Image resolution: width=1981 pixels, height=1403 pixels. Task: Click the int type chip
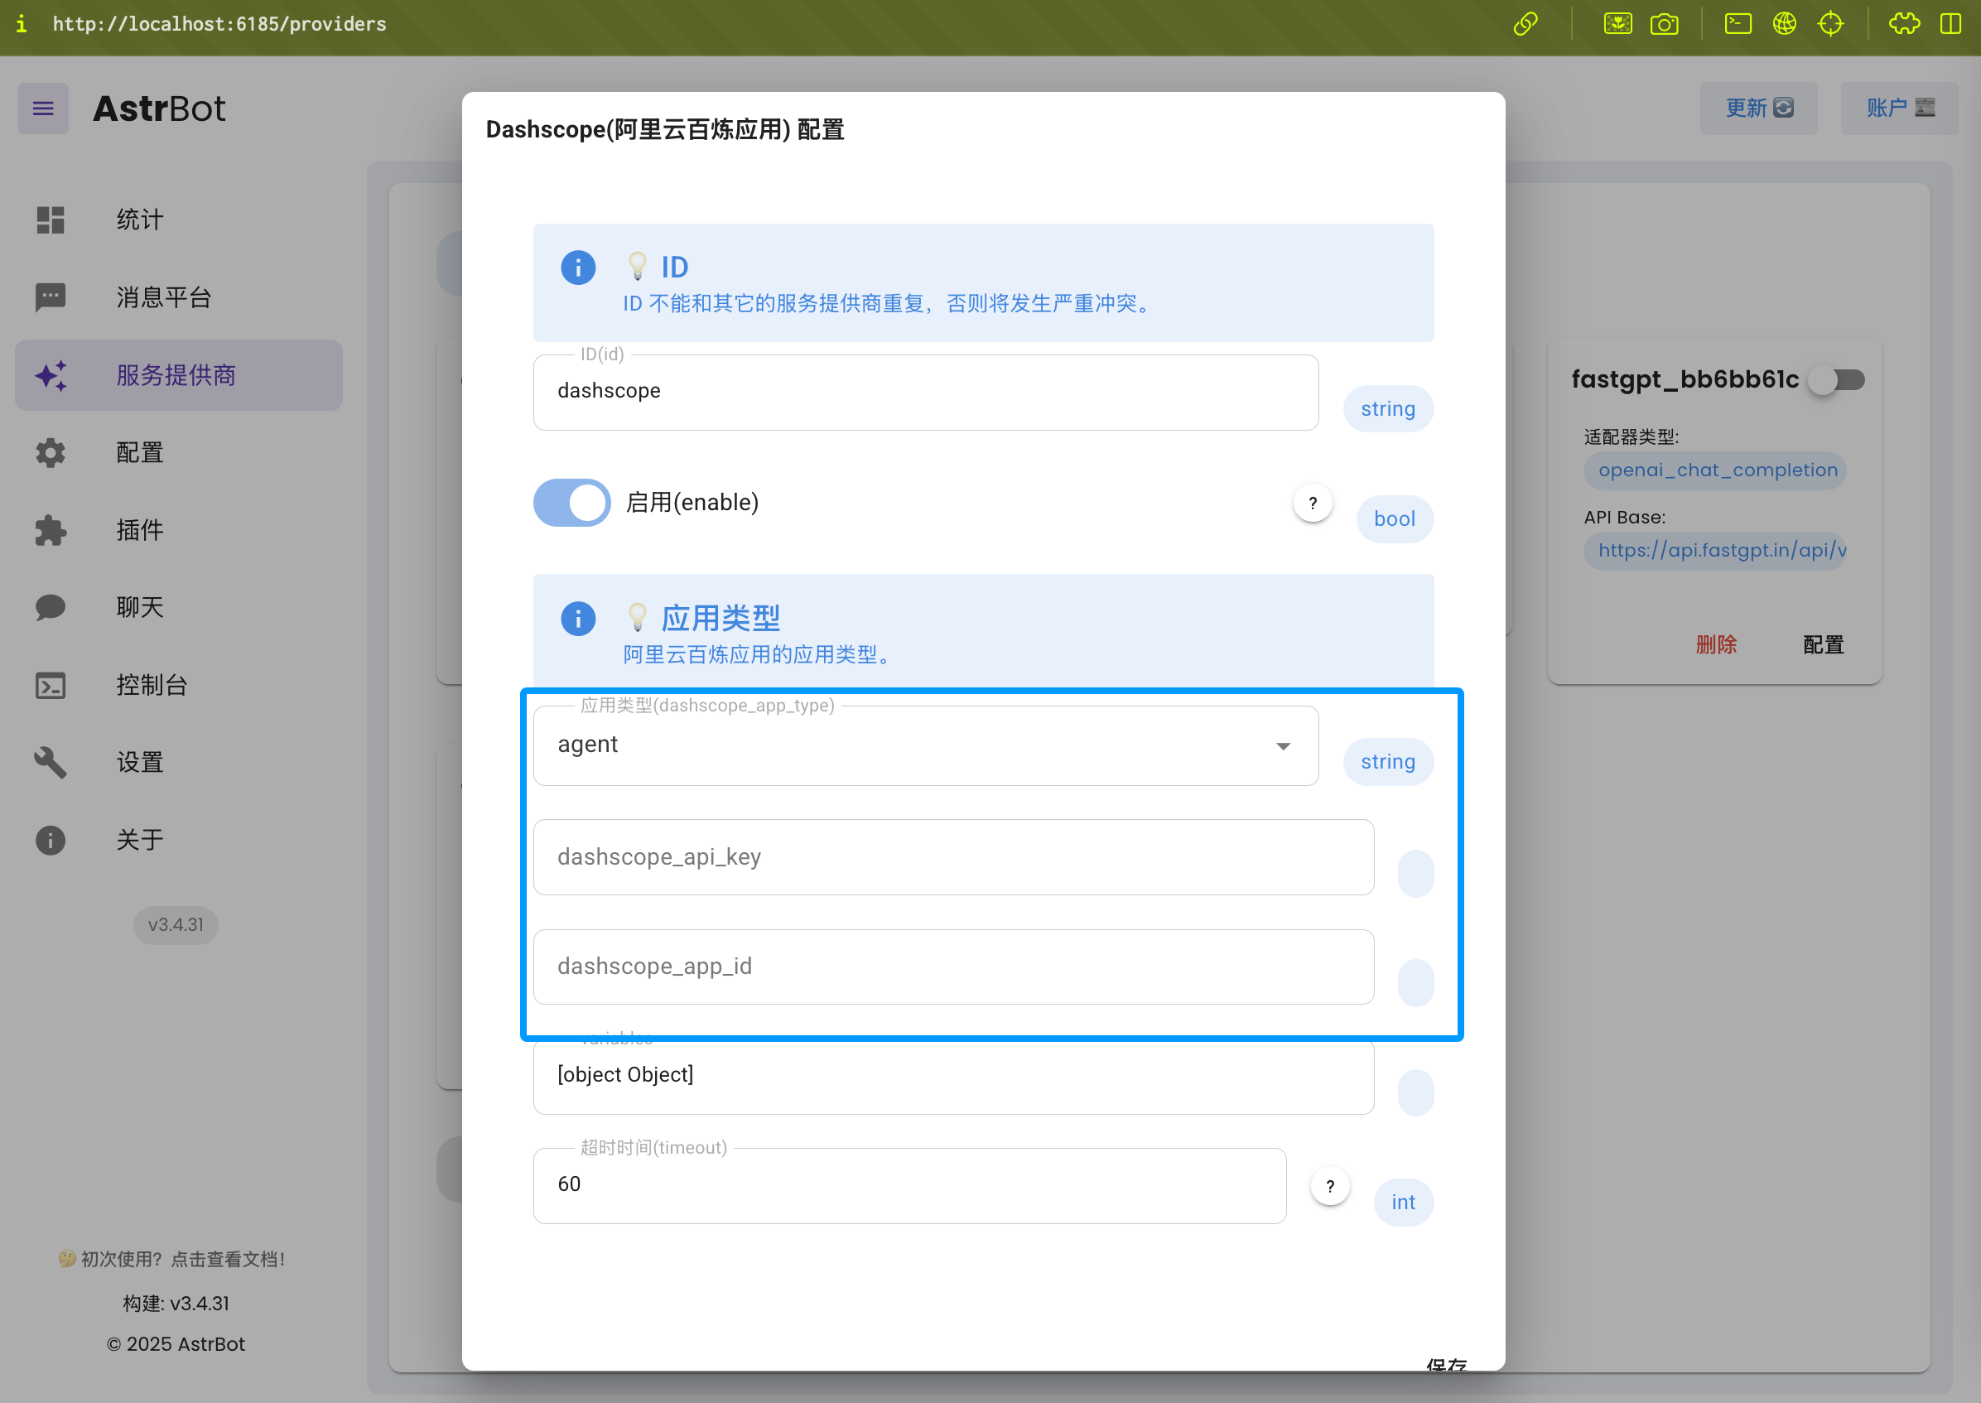click(x=1403, y=1202)
